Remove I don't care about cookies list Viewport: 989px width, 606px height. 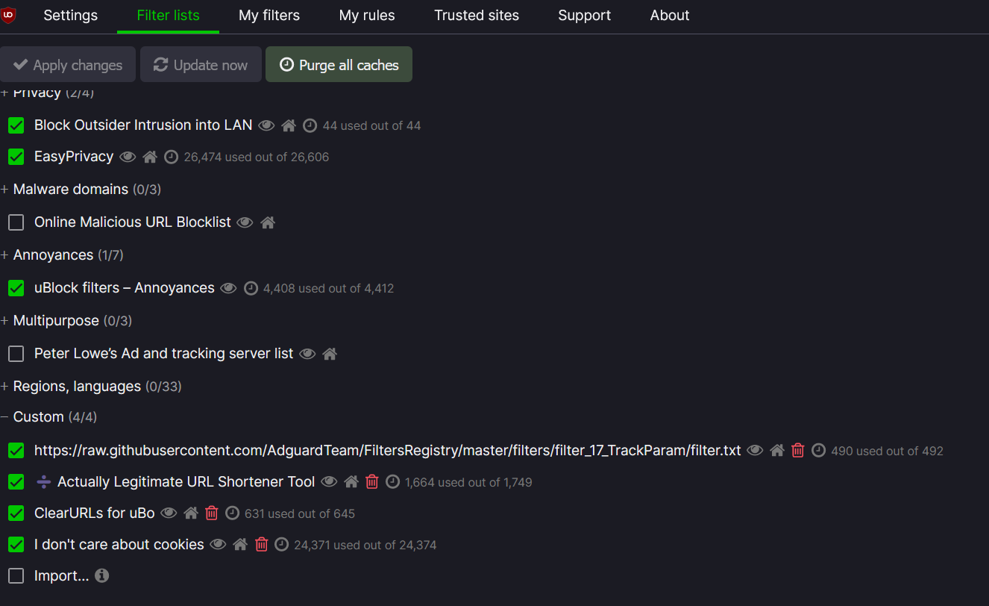point(261,545)
